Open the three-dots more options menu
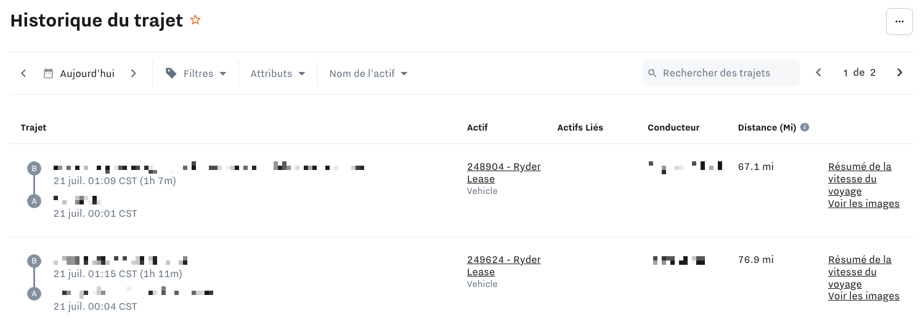923x327 pixels. (899, 22)
